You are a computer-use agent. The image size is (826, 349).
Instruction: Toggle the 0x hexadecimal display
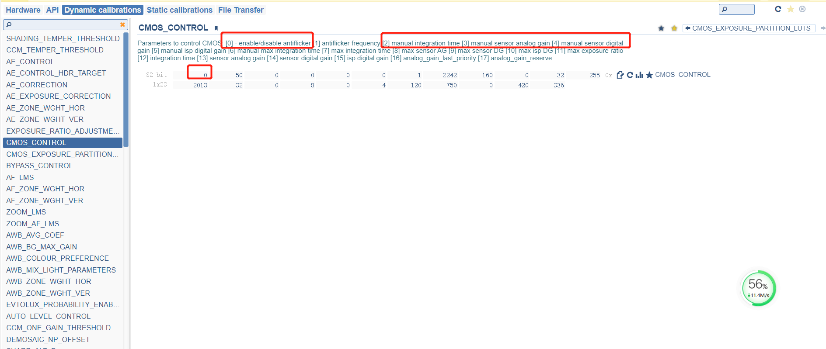tap(608, 75)
